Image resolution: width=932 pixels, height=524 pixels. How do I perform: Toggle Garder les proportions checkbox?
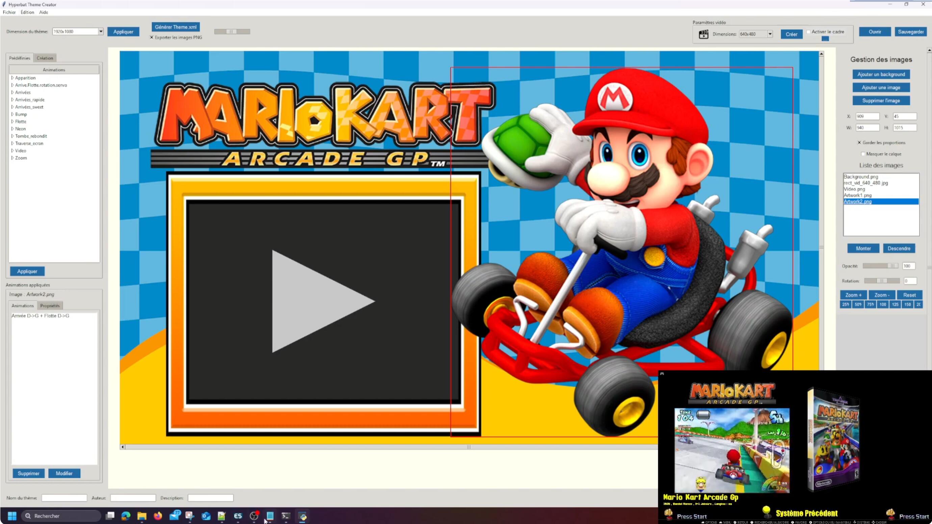click(x=859, y=142)
